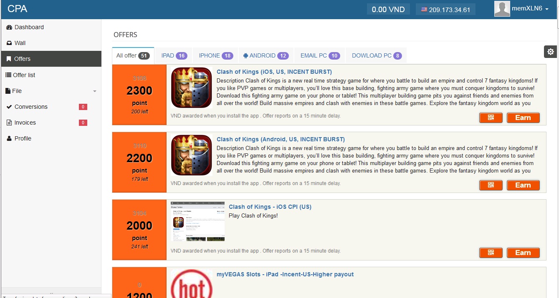Switch to the EMAIL PC tab
The height and width of the screenshot is (298, 559).
tap(320, 55)
